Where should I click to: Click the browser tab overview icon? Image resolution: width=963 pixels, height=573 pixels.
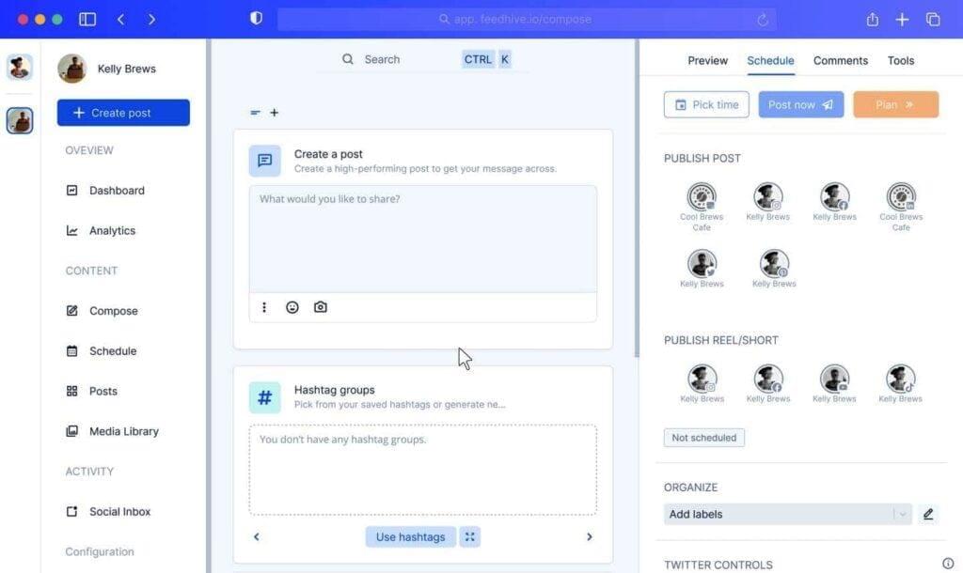pyautogui.click(x=933, y=19)
